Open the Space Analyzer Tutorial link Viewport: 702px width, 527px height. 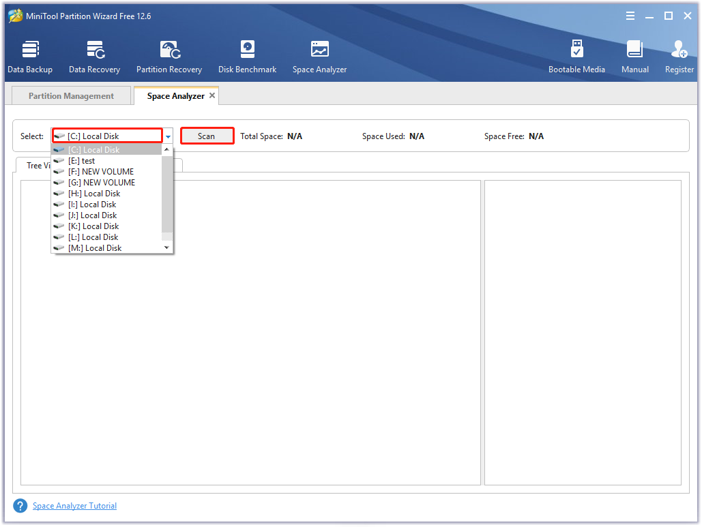[x=74, y=506]
